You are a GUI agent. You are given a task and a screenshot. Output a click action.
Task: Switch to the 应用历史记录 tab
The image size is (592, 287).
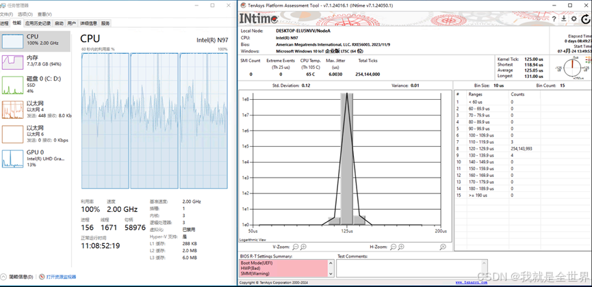[38, 23]
